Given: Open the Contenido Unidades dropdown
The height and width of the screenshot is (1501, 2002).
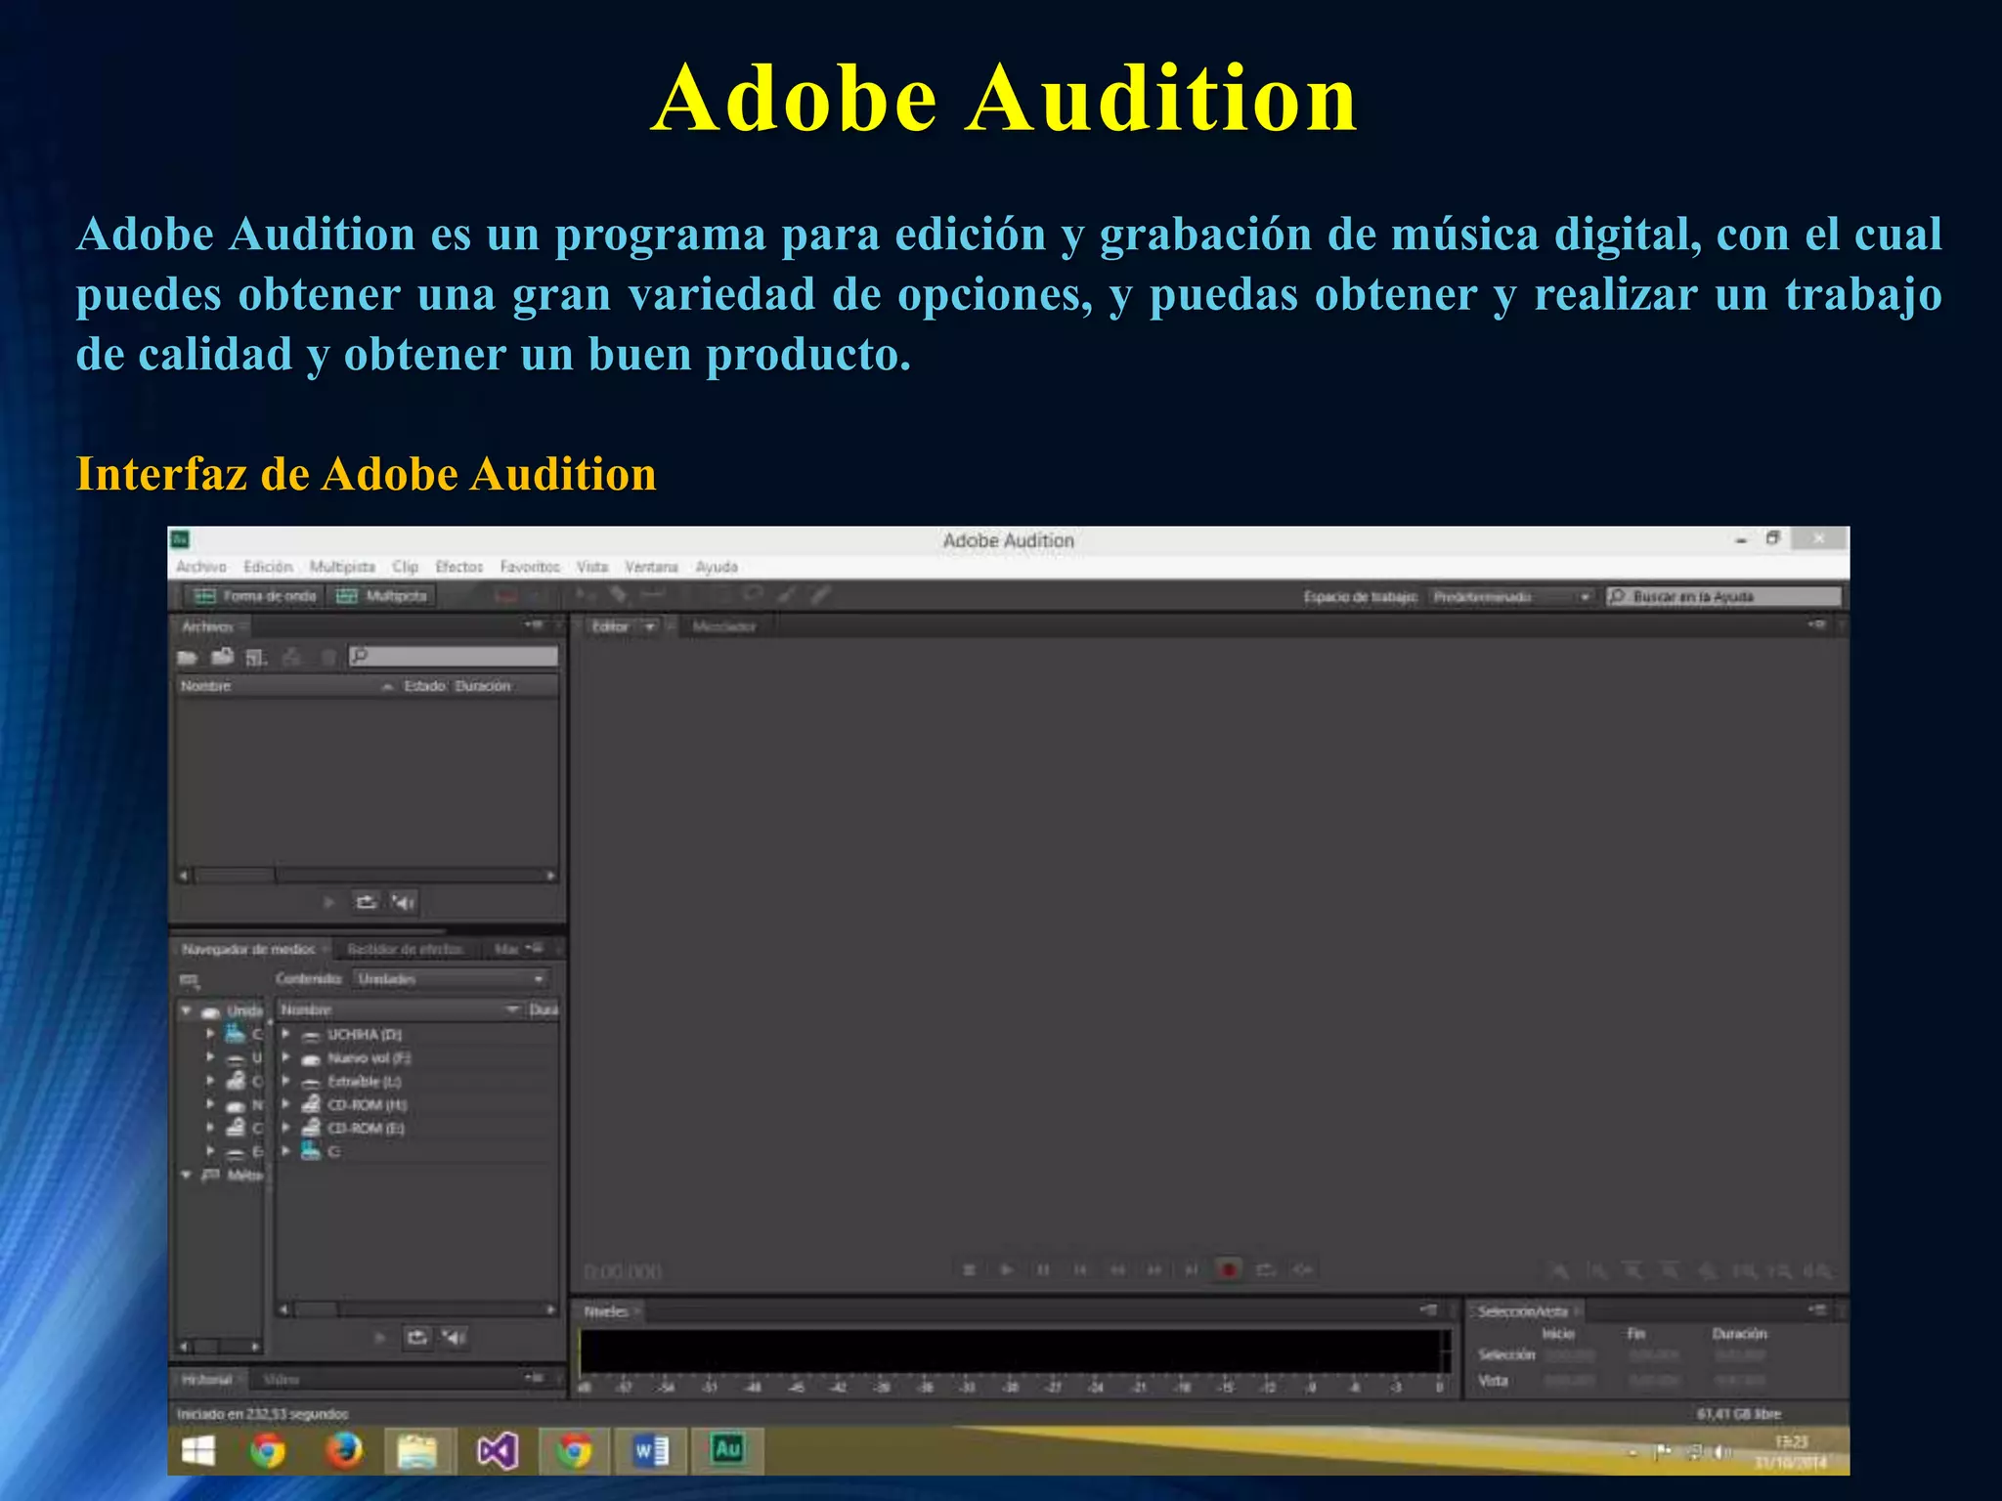Looking at the screenshot, I should [x=451, y=978].
